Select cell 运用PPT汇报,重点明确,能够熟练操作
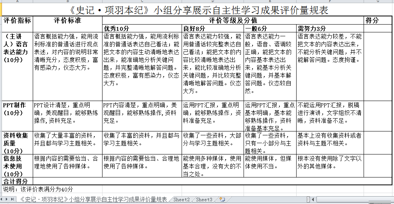Screen dimensions: 394x204 pyautogui.click(x=212, y=116)
